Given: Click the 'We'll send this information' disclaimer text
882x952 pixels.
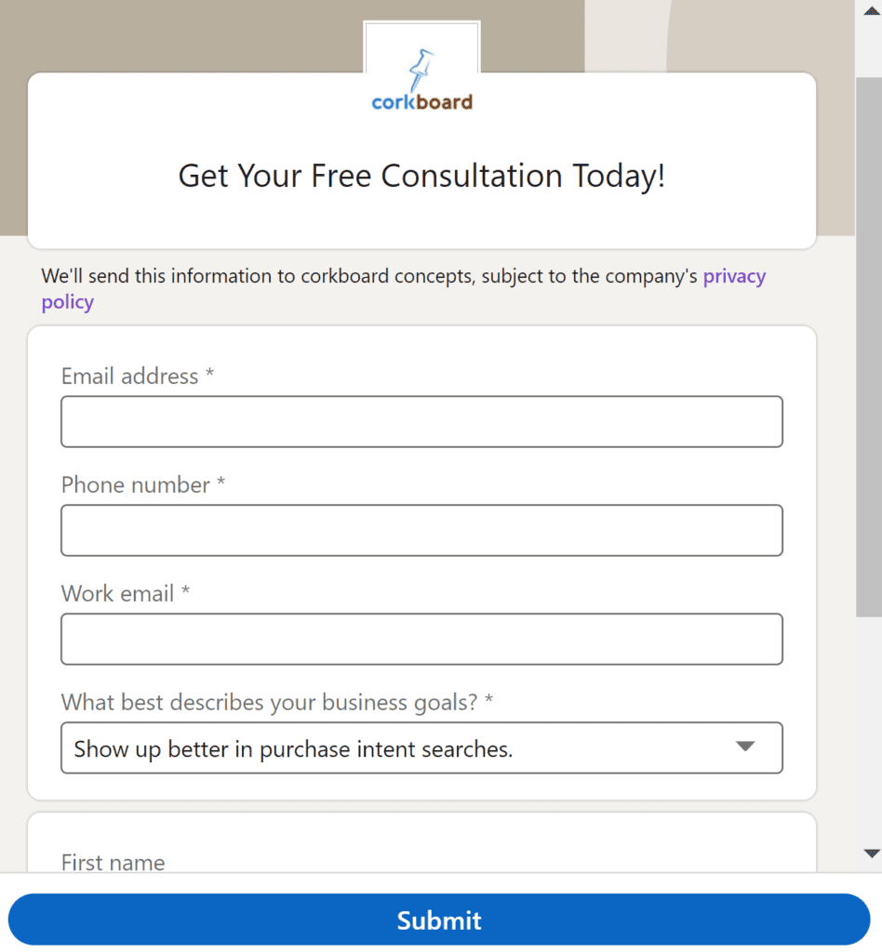Looking at the screenshot, I should point(369,277).
